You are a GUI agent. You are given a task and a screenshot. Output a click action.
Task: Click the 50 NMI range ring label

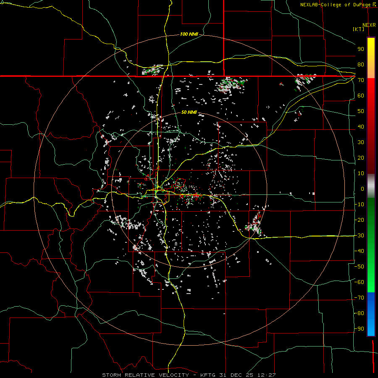pos(189,112)
